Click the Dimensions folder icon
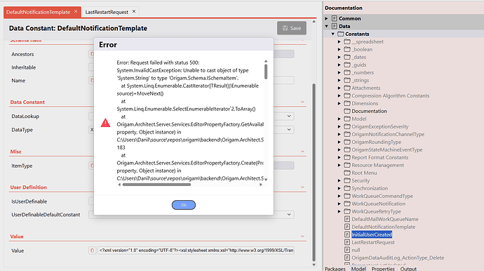The height and width of the screenshot is (271, 484). point(347,103)
